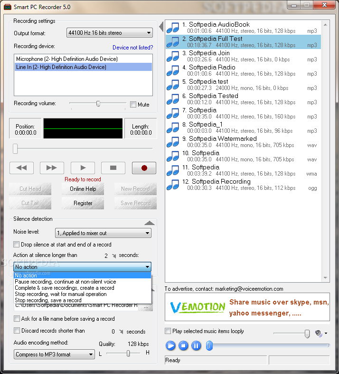
Task: Click the Register button
Action: pyautogui.click(x=83, y=203)
